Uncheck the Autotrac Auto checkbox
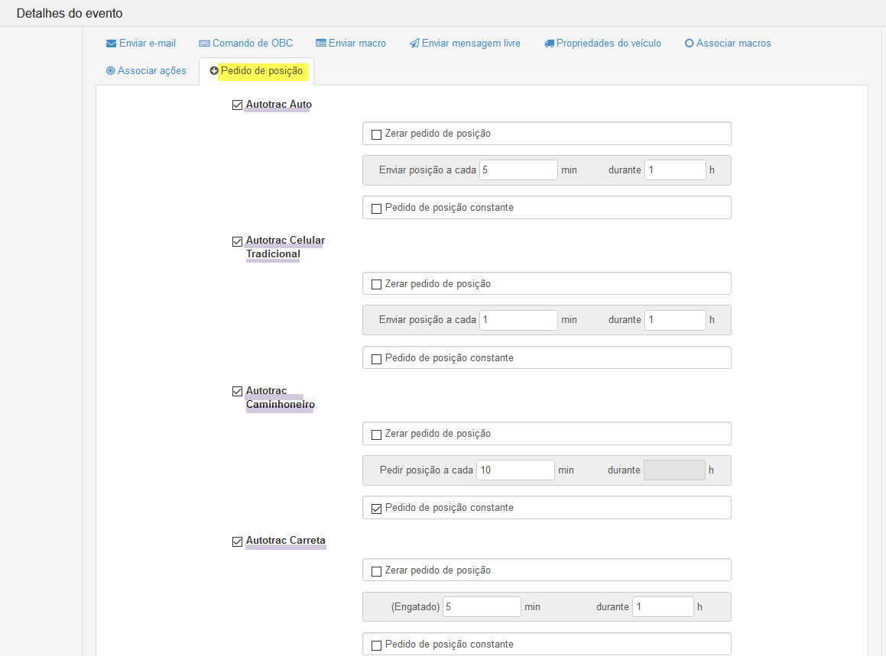The width and height of the screenshot is (886, 656). point(237,105)
